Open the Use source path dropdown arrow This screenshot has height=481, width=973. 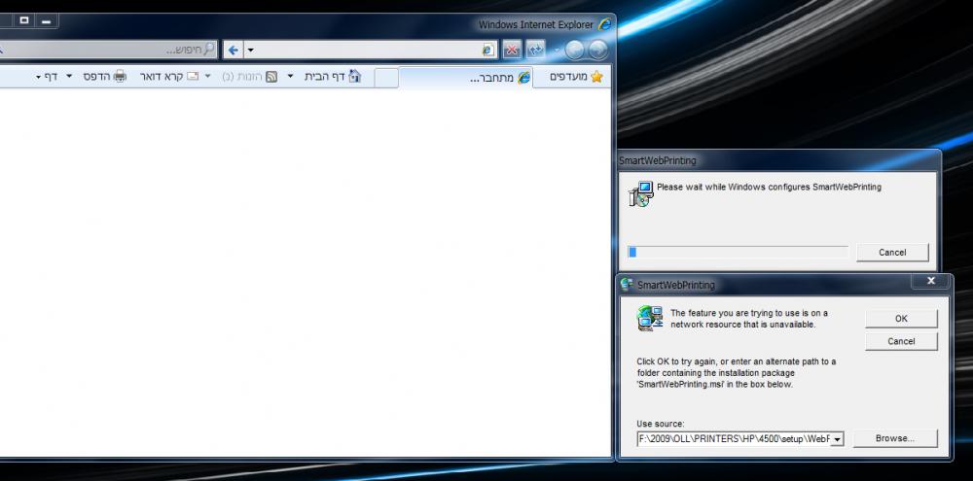[837, 439]
